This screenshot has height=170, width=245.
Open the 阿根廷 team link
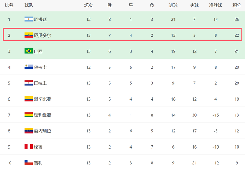(x=40, y=20)
